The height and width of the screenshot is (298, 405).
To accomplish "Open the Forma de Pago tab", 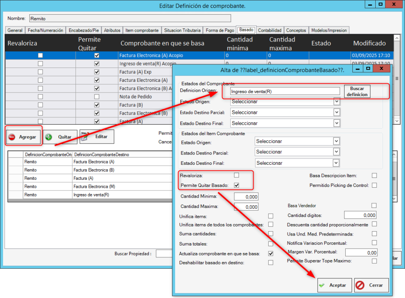I will click(x=220, y=30).
